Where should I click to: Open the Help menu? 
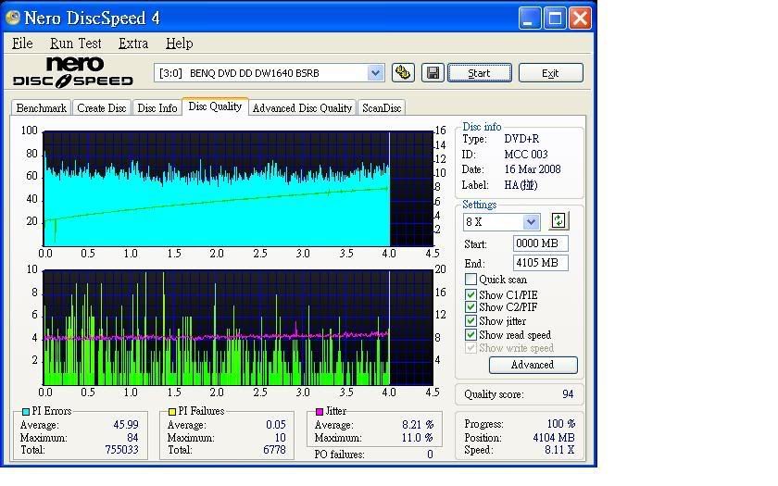pos(179,44)
